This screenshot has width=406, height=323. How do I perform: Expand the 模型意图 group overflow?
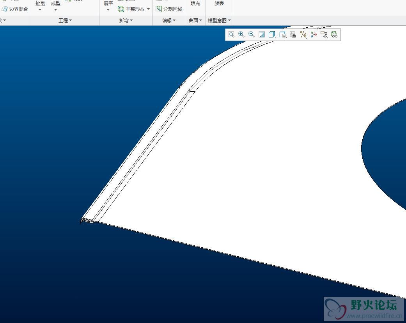tap(219, 20)
